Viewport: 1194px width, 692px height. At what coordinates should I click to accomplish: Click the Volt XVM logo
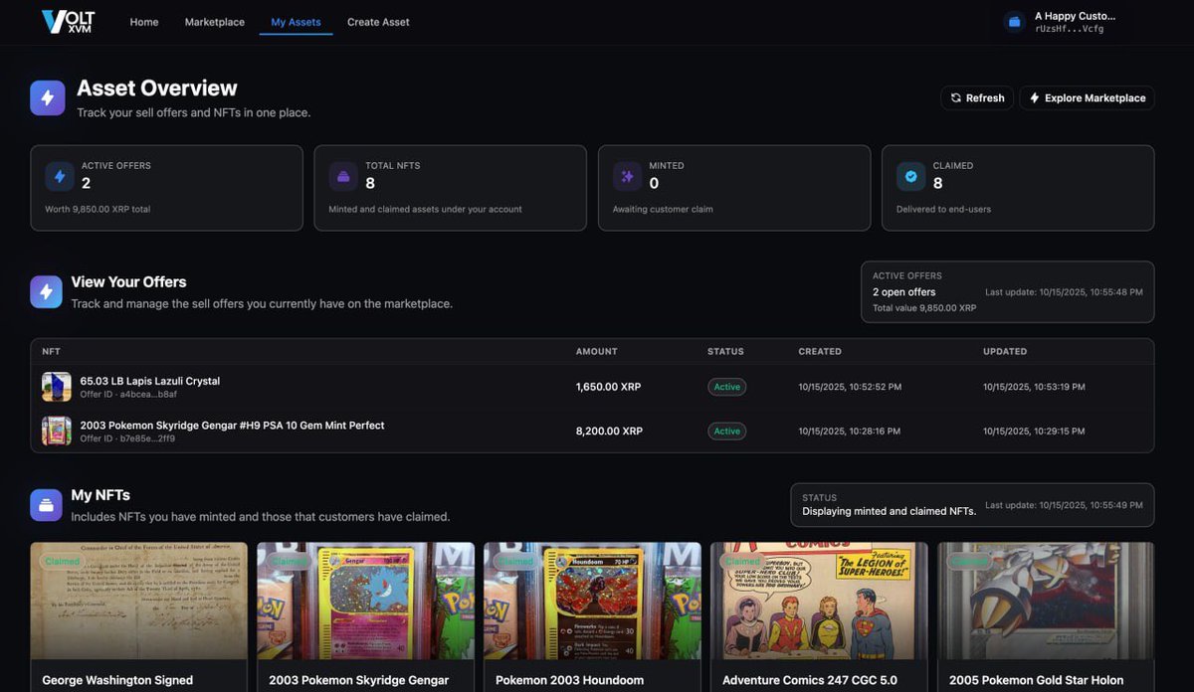tap(68, 22)
